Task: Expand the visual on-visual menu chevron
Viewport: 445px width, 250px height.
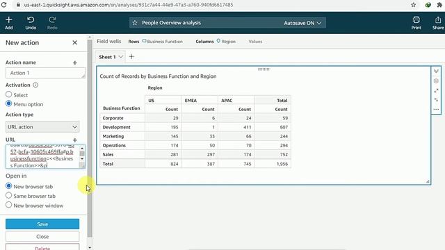Action: [436, 71]
